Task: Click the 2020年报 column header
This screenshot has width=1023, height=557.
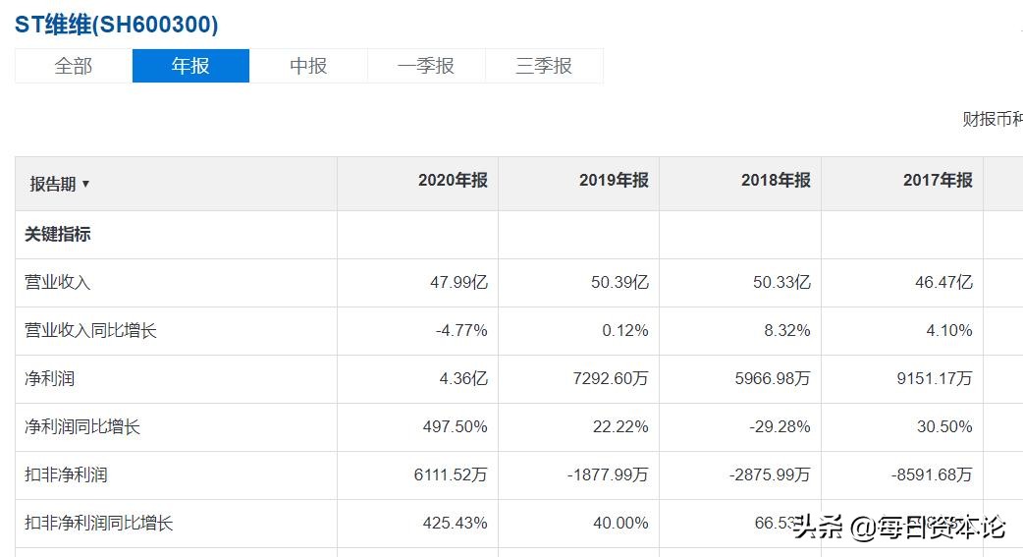Action: click(x=453, y=180)
